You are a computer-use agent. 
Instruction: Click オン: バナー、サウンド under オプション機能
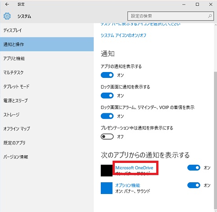pos(133,191)
